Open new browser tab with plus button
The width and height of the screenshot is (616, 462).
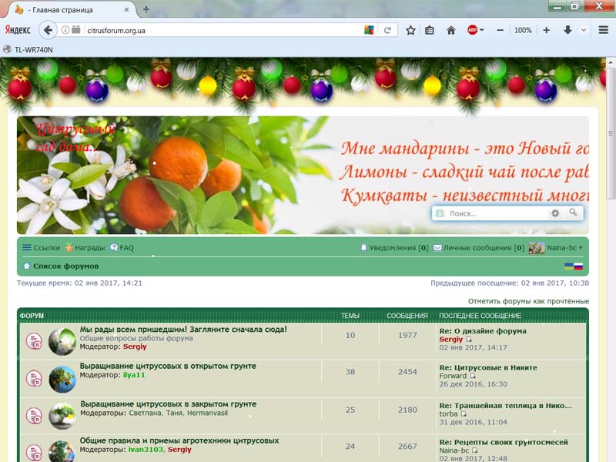click(x=146, y=9)
